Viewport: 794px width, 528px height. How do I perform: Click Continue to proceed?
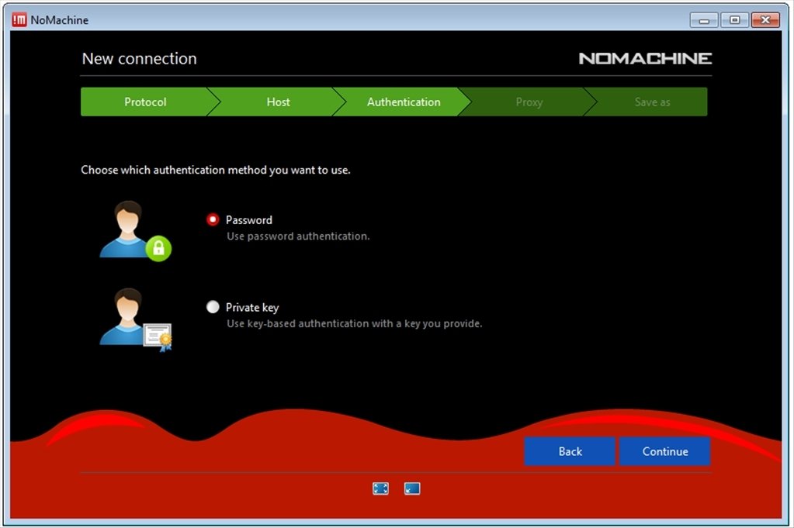(665, 451)
